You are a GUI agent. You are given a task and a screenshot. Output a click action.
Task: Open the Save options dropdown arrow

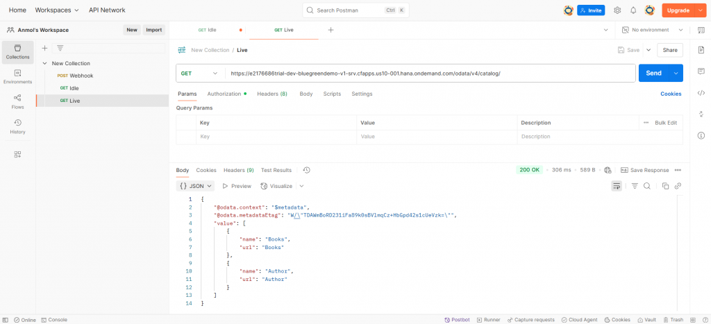click(x=648, y=50)
